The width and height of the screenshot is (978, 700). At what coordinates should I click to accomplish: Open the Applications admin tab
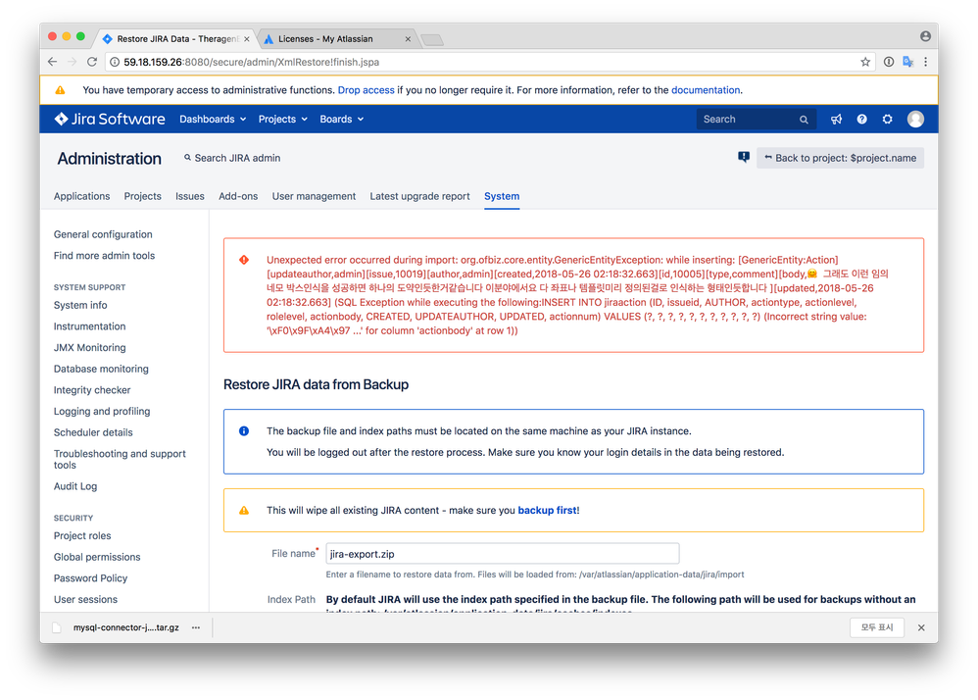(81, 196)
